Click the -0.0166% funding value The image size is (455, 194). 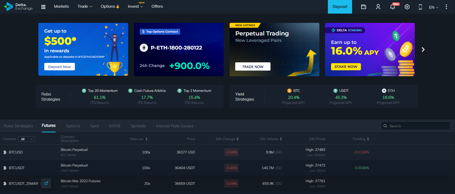[361, 152]
